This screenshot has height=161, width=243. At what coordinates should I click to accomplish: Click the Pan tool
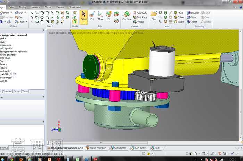(x=19, y=17)
